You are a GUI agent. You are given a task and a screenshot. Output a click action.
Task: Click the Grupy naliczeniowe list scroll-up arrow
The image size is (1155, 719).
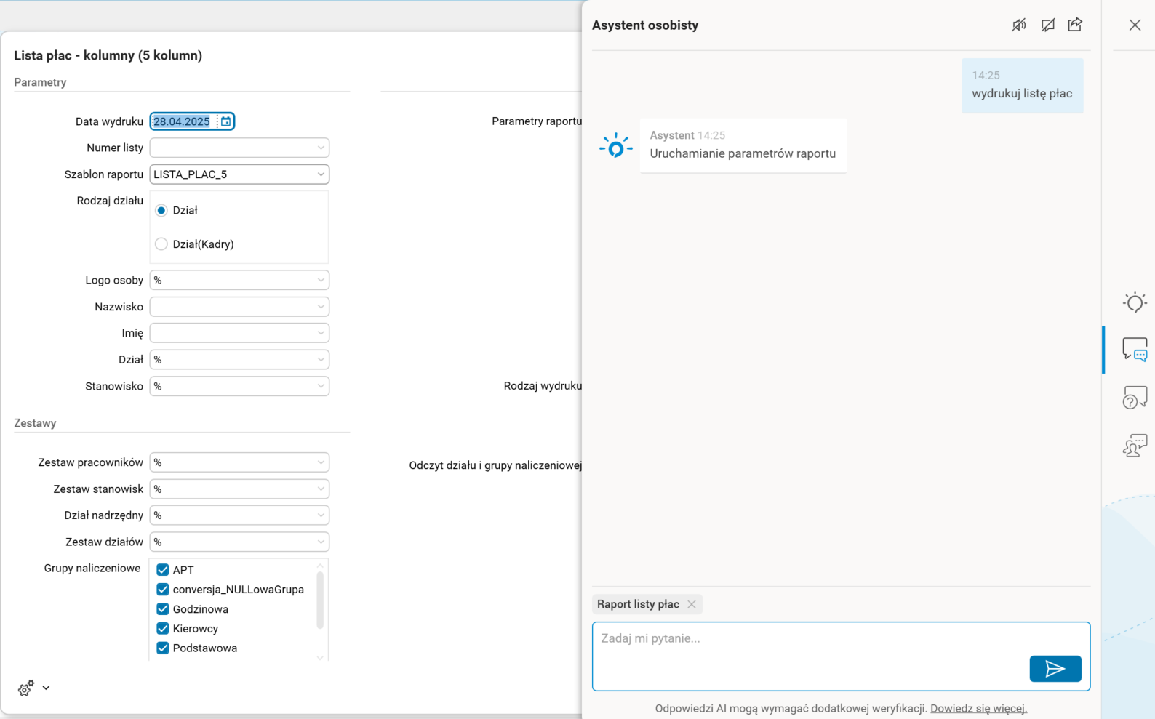point(320,566)
